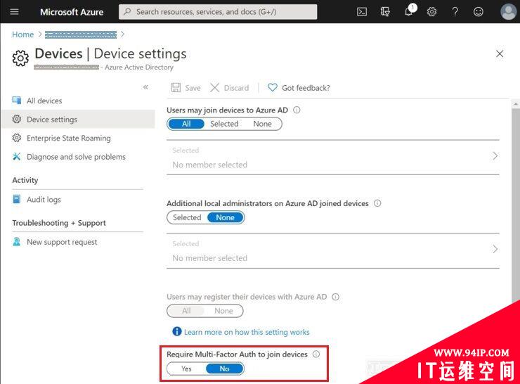Choose No for Require Multi-Factor Auth
The height and width of the screenshot is (384, 520).
pos(225,369)
